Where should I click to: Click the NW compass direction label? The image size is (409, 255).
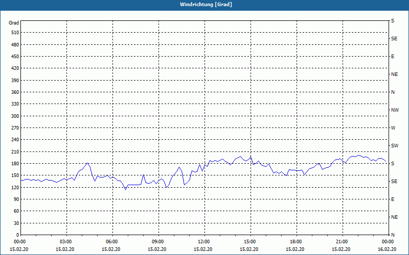[395, 110]
